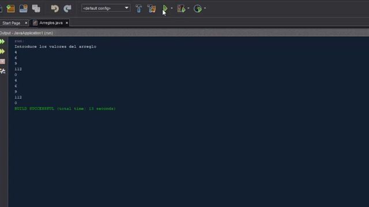The width and height of the screenshot is (369, 207).
Task: Click the Stop button in Output sidebar
Action: [2, 62]
